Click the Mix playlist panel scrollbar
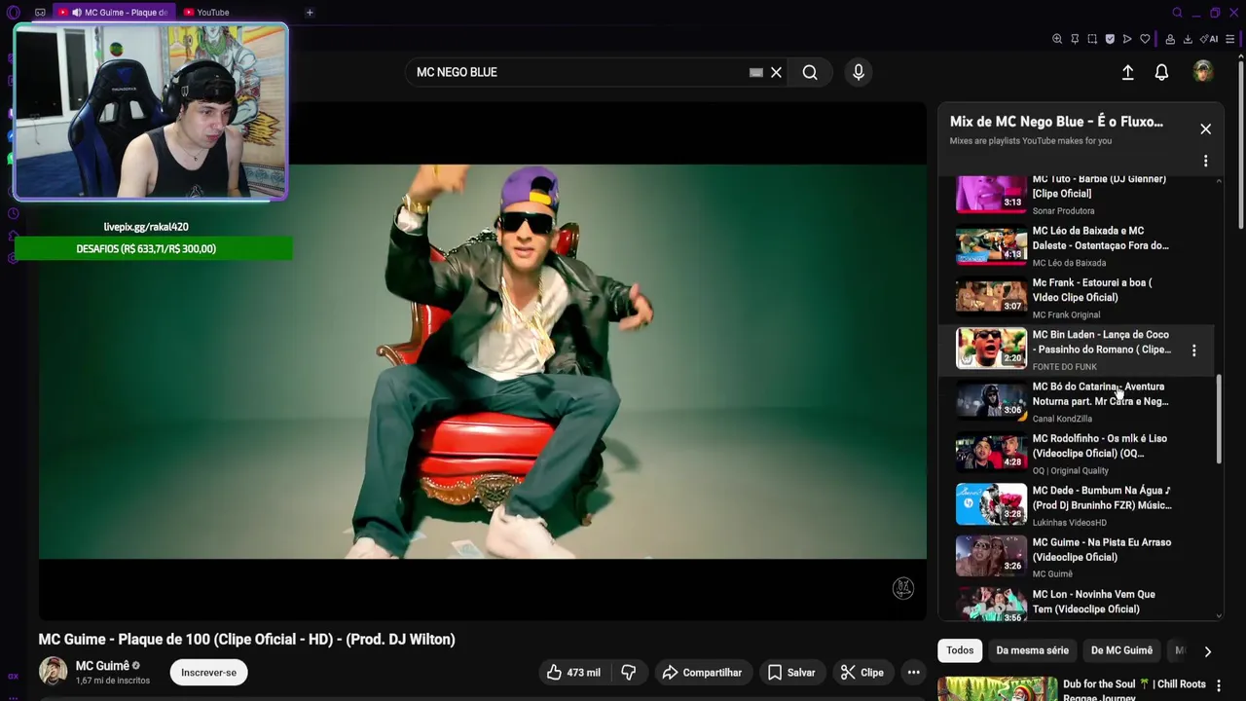 pos(1219,419)
